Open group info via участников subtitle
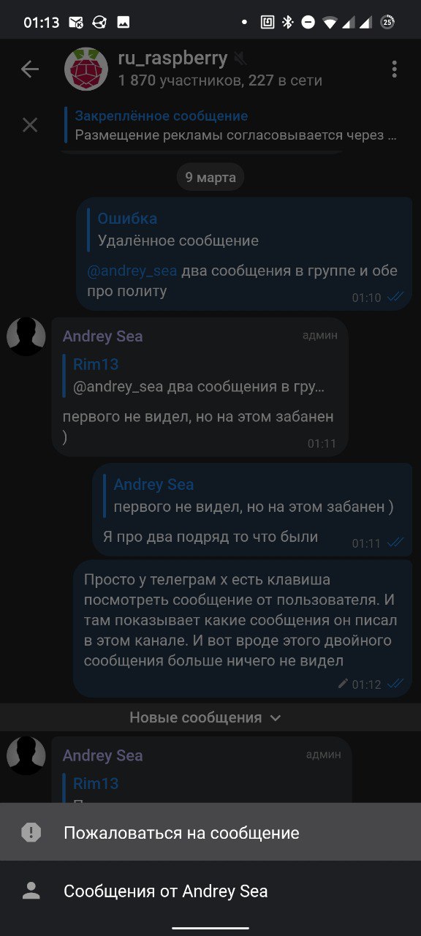This screenshot has width=421, height=936. tap(220, 80)
